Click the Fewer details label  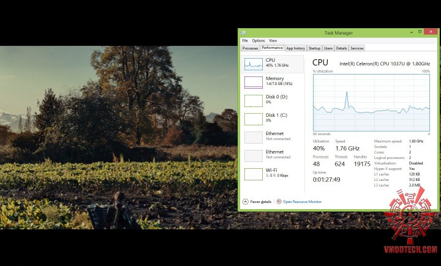(261, 202)
